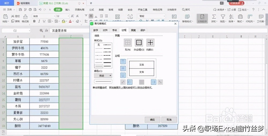Toggle the middle horizontal border button
Viewport: 268px width, 136px height.
[x=123, y=68]
